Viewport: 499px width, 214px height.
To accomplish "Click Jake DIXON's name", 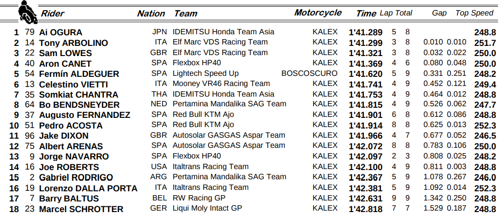I will 63,136.
